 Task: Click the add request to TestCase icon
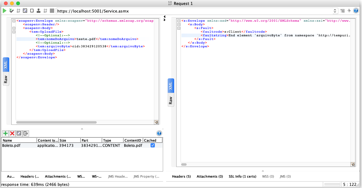[x=11, y=11]
